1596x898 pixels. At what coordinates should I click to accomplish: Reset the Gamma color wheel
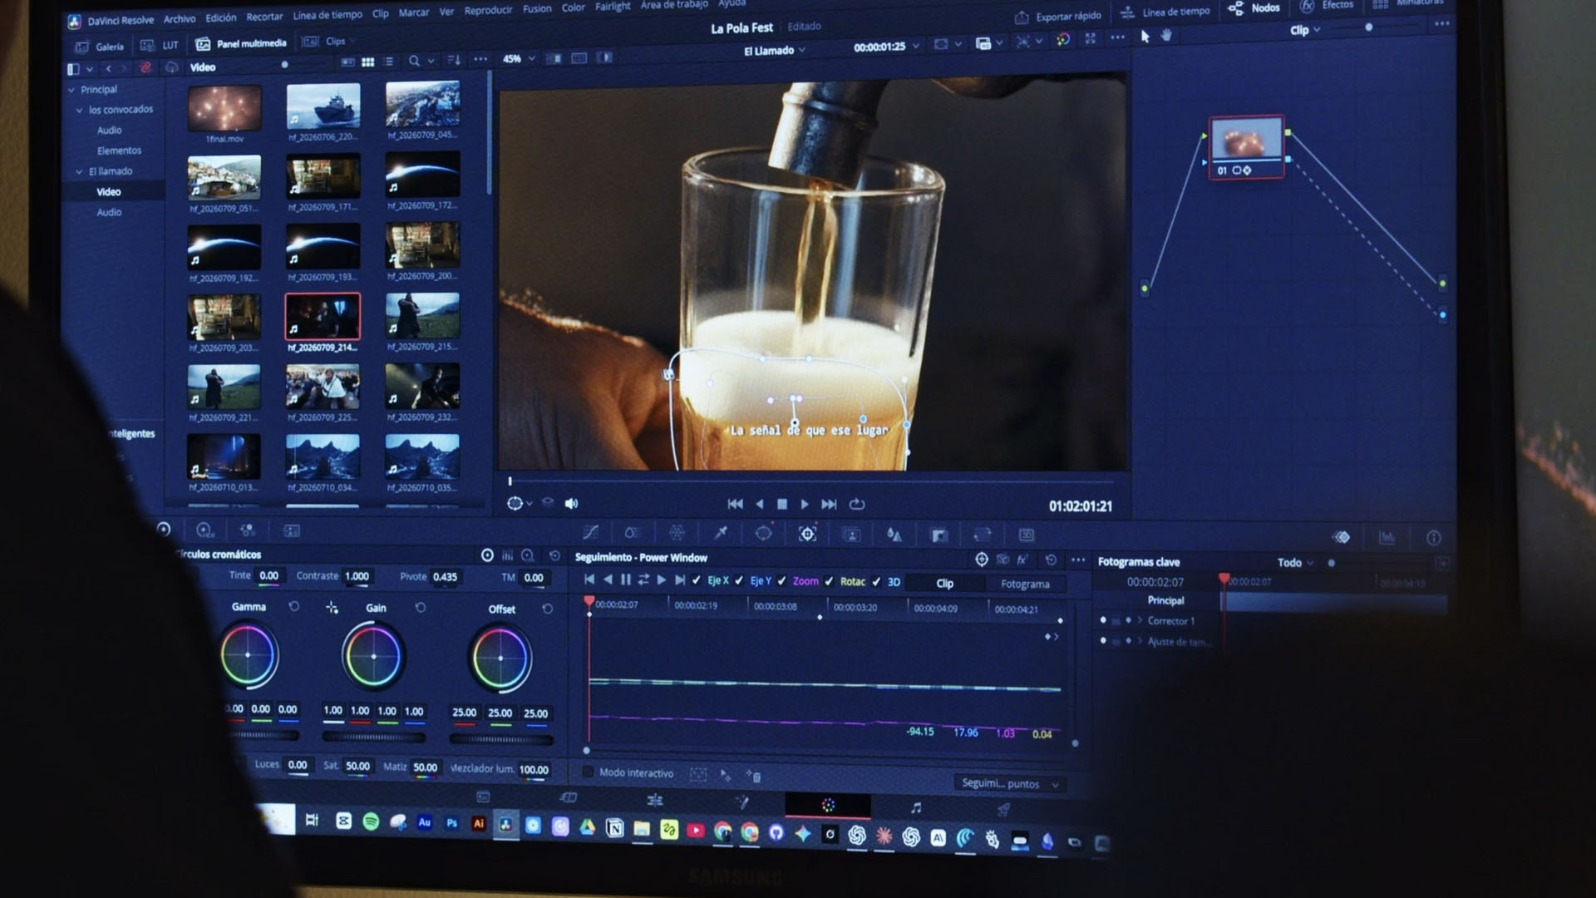[293, 606]
